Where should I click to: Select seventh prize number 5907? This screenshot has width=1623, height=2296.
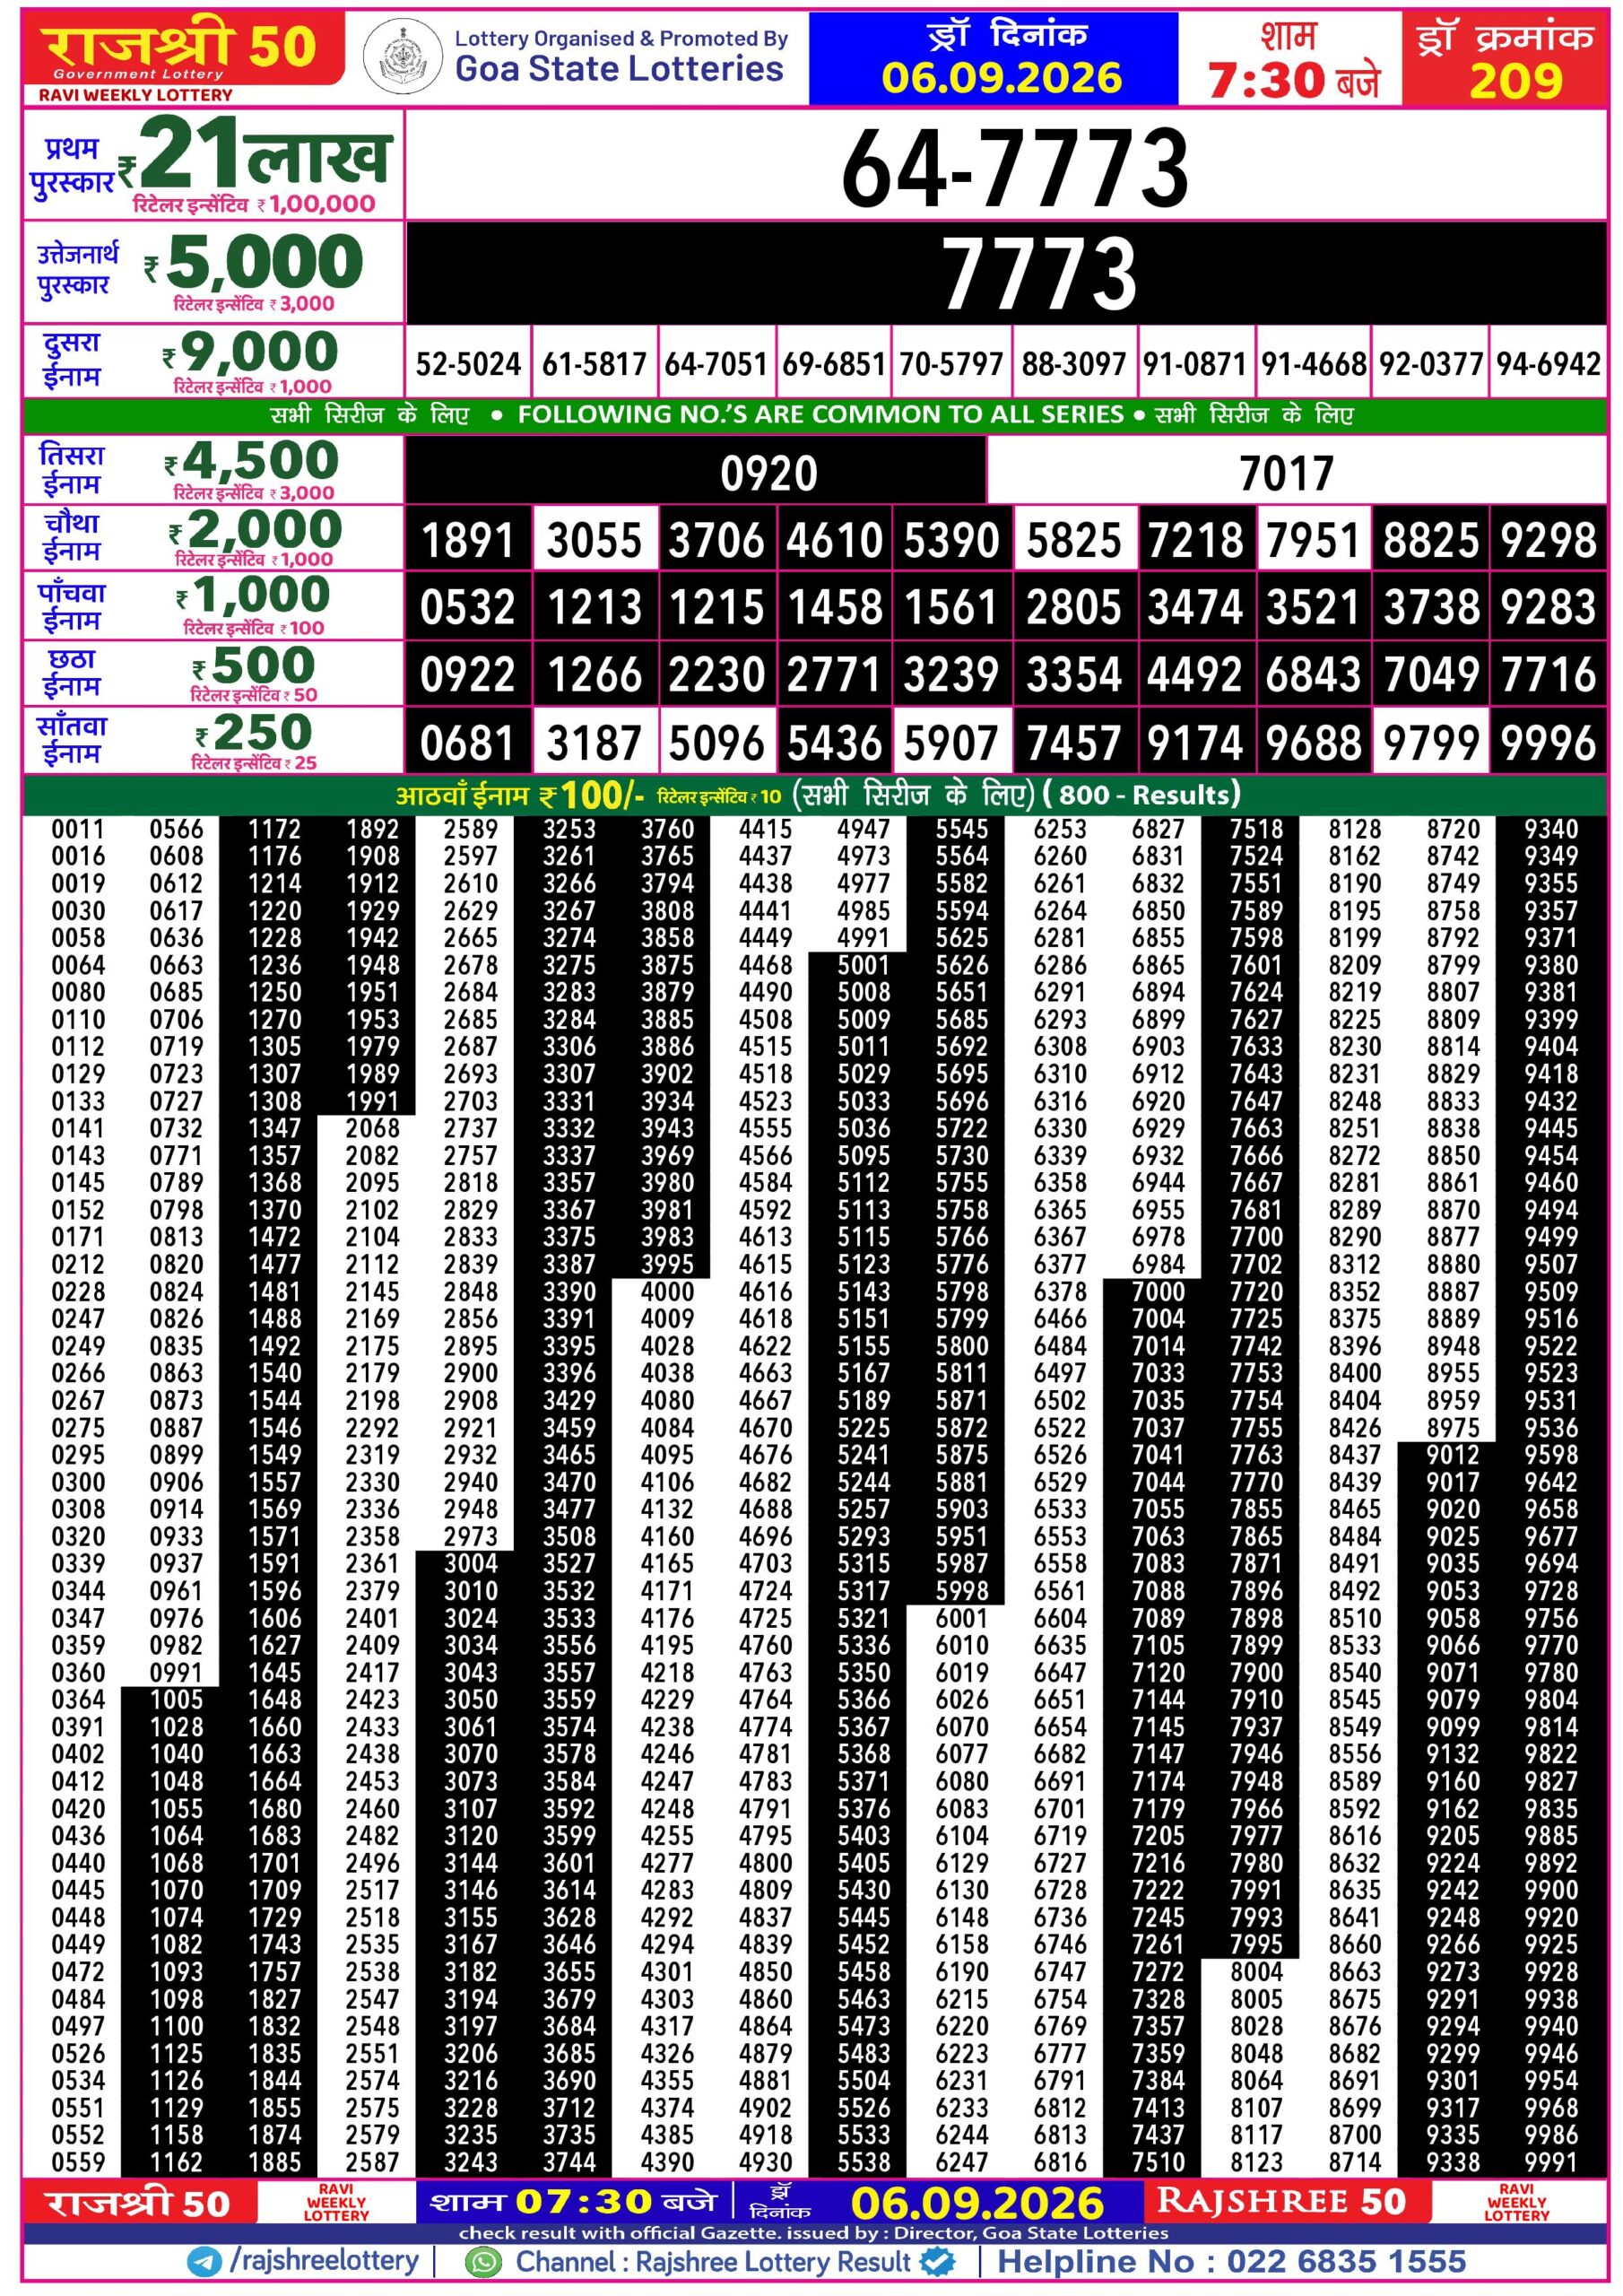[951, 743]
